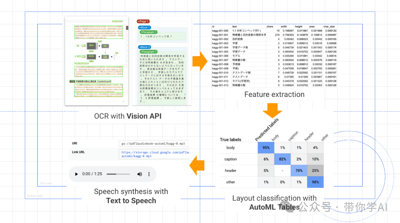The image size is (400, 223).
Task: Click the "Text to Speech" caption
Action: pos(131,201)
